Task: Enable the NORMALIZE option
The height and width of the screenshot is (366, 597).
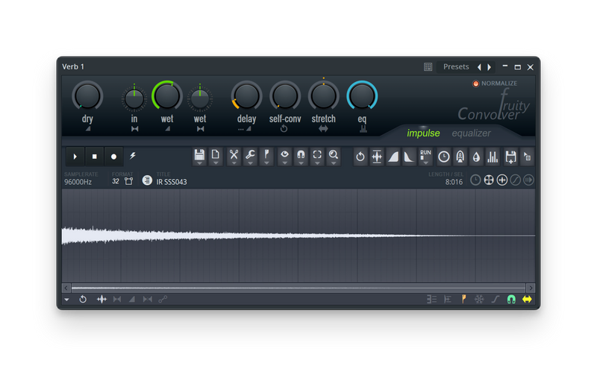Action: coord(495,83)
